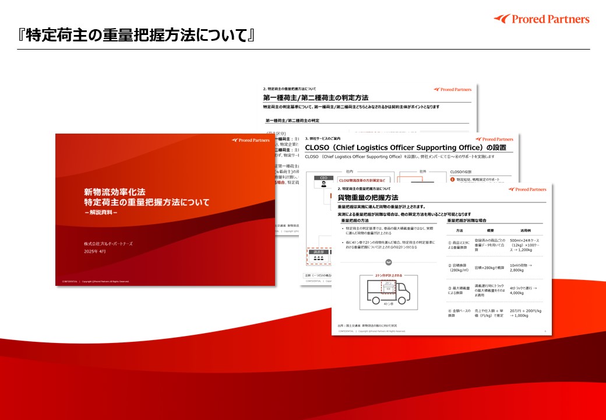Click the table row ② 容積換算（280kg/㎥）
The height and width of the screenshot is (420, 606).
[x=495, y=268]
